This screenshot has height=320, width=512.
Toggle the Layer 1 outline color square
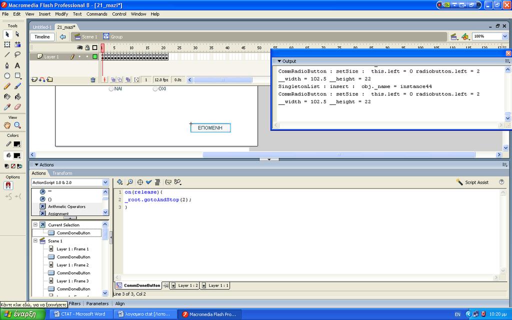(94, 56)
